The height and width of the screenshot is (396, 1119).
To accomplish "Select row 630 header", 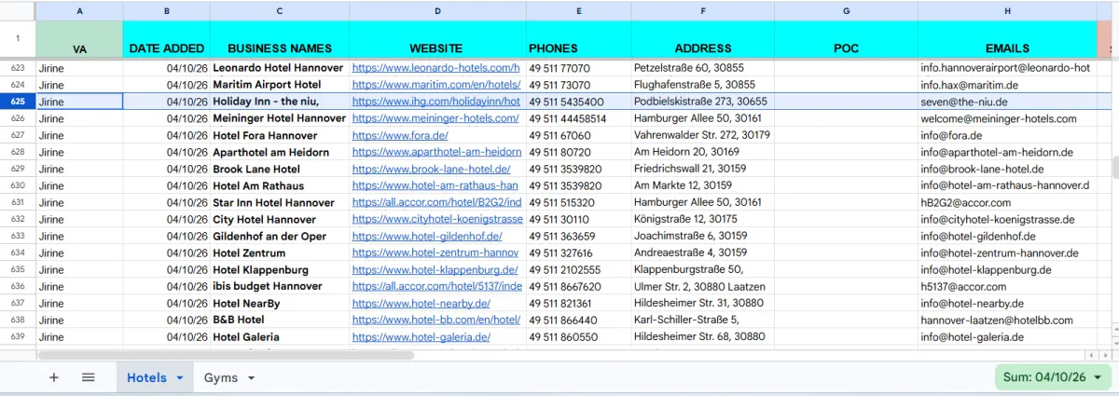I will 18,185.
